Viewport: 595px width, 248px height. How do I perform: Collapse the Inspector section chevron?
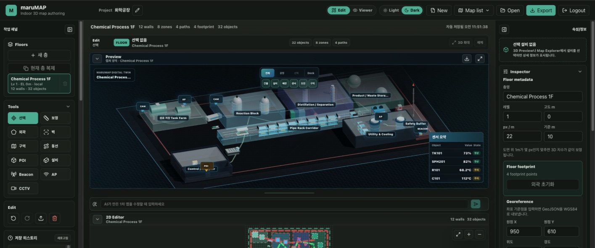tap(580, 71)
